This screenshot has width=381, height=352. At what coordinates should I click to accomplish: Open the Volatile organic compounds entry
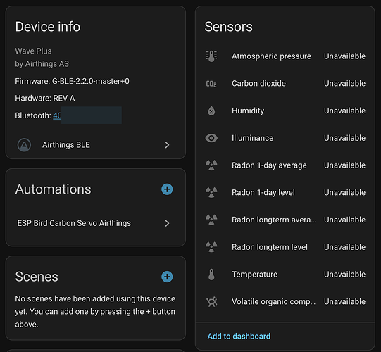pos(285,302)
